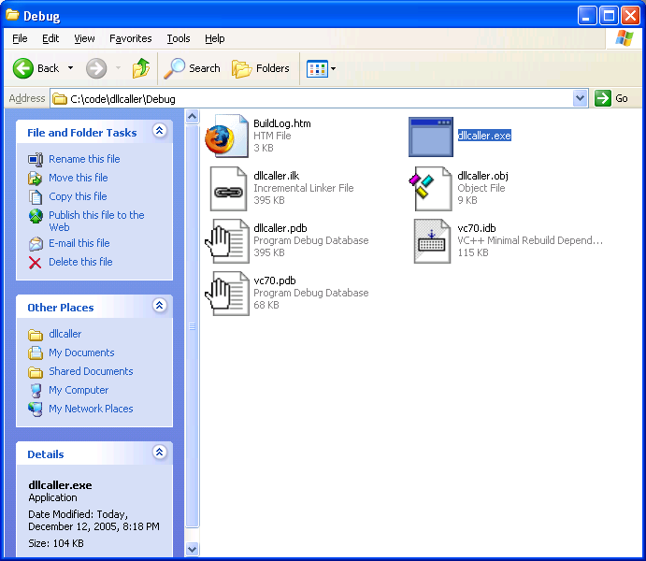Click the dllcaller.exe highlighted file name
Viewport: 646px width, 561px height.
484,136
